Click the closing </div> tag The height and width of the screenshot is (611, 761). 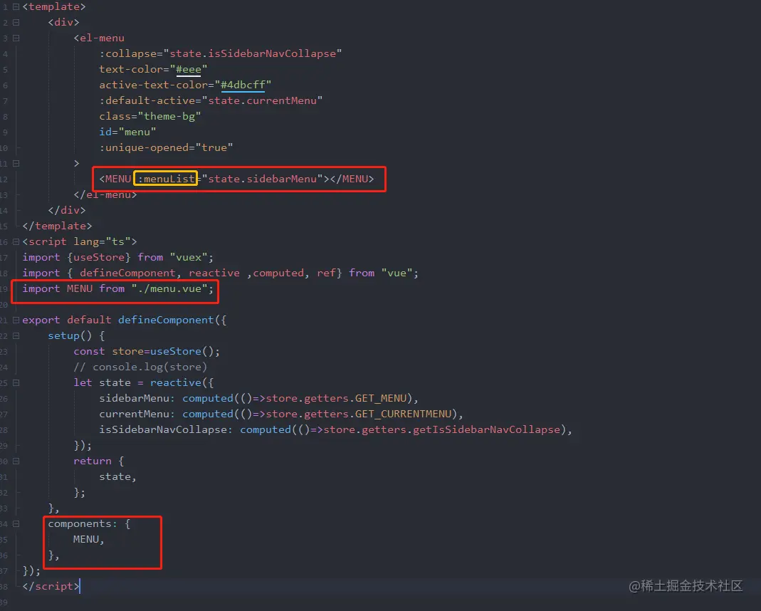pos(67,210)
